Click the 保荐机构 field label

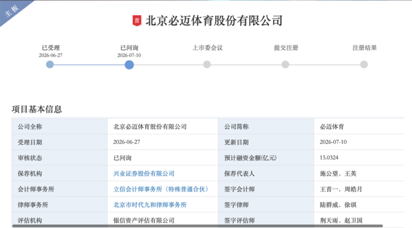tap(30, 174)
